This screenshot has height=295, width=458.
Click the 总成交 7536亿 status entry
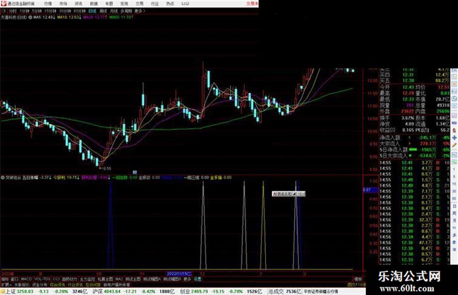pyautogui.click(x=284, y=292)
